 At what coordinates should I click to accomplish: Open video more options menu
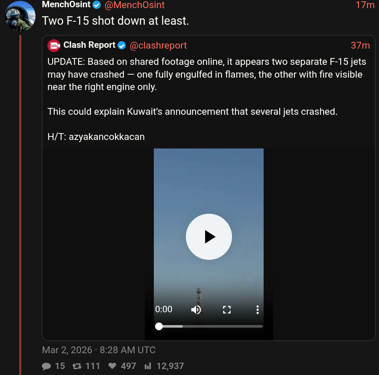point(257,310)
